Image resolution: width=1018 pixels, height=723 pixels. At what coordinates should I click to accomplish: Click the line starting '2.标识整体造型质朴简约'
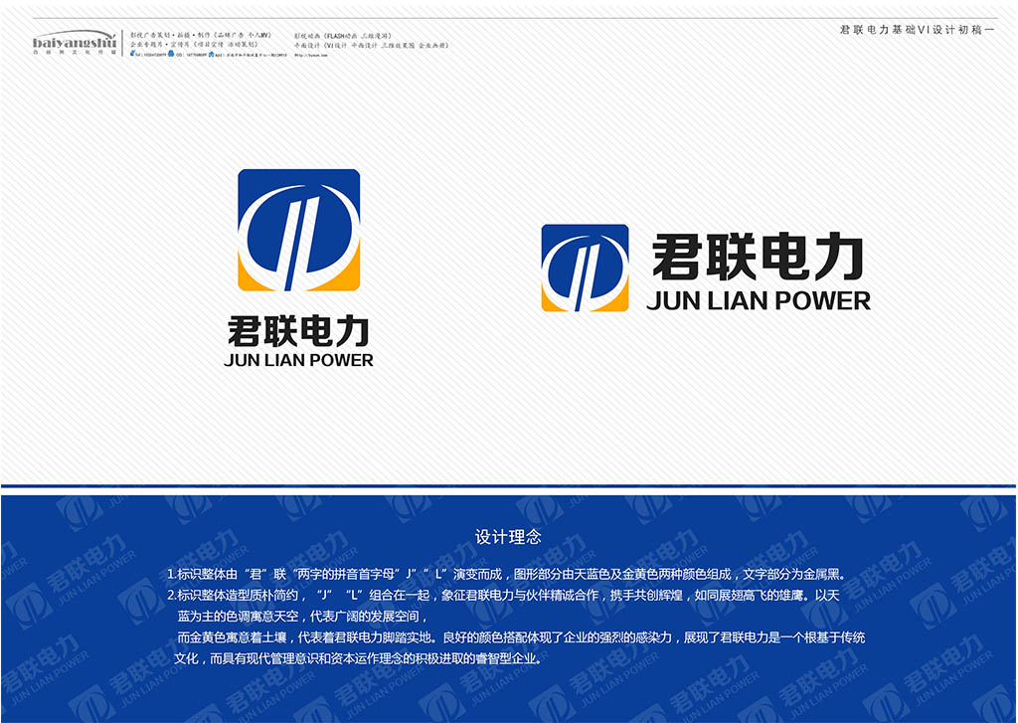(x=503, y=595)
